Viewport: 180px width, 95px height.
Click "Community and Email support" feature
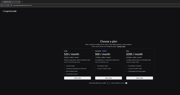(137, 71)
